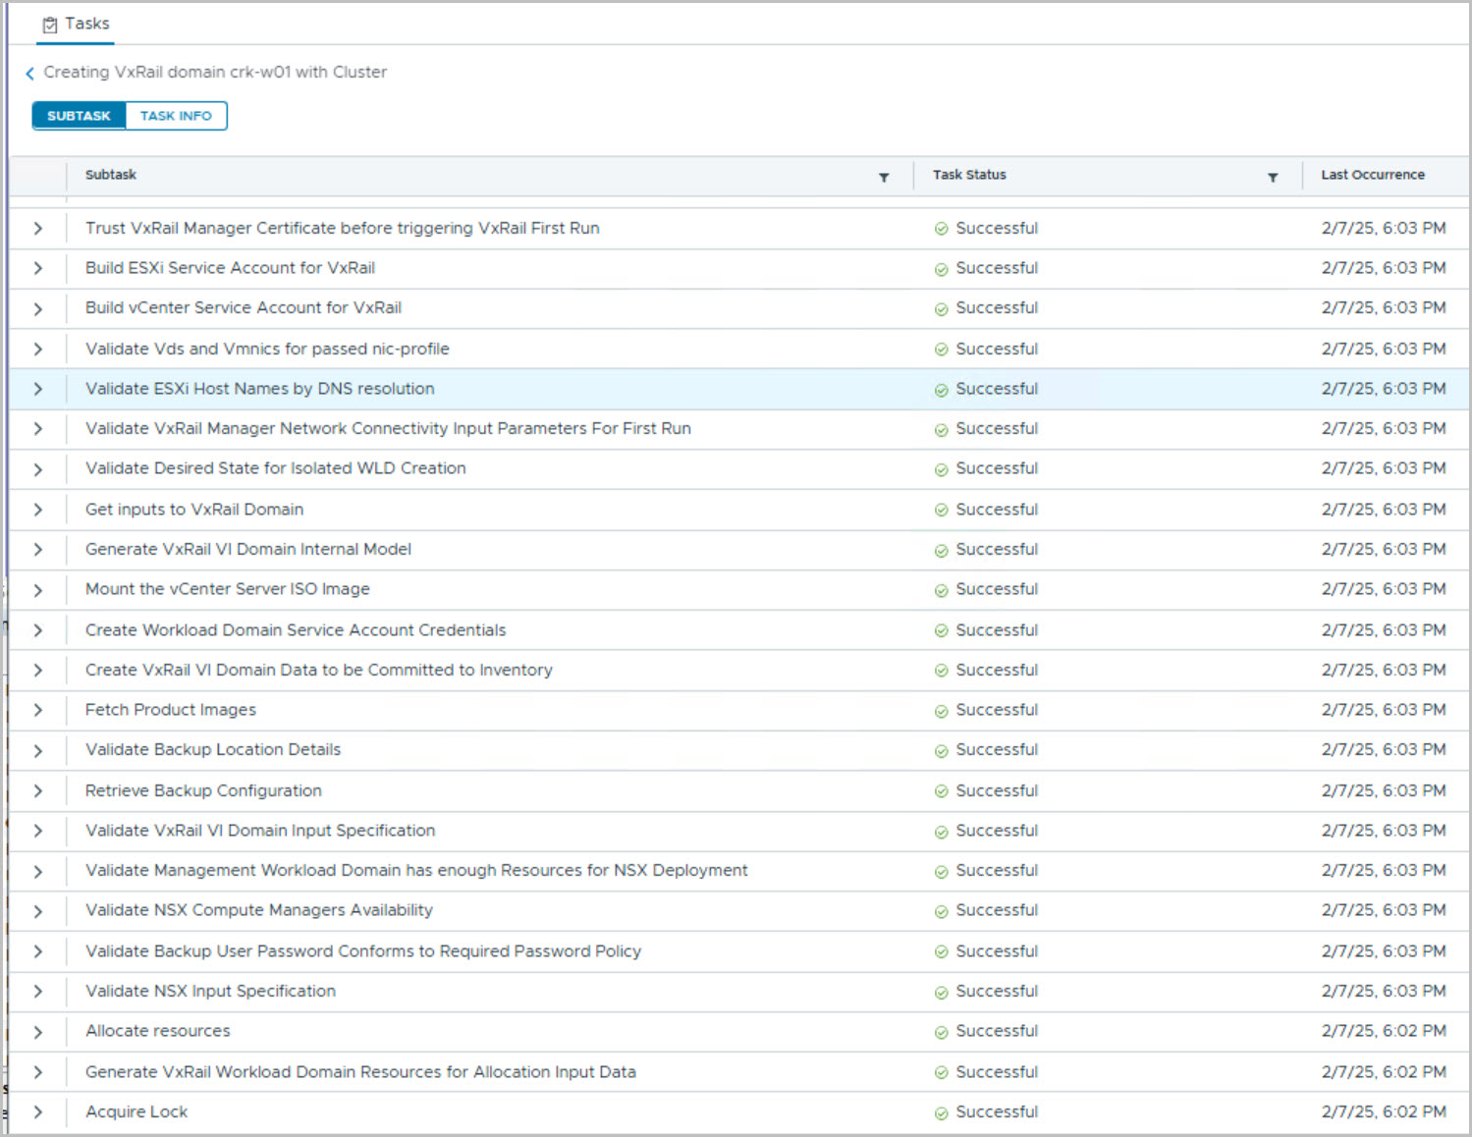Image resolution: width=1472 pixels, height=1137 pixels.
Task: Switch to the TASK INFO view
Action: point(176,116)
